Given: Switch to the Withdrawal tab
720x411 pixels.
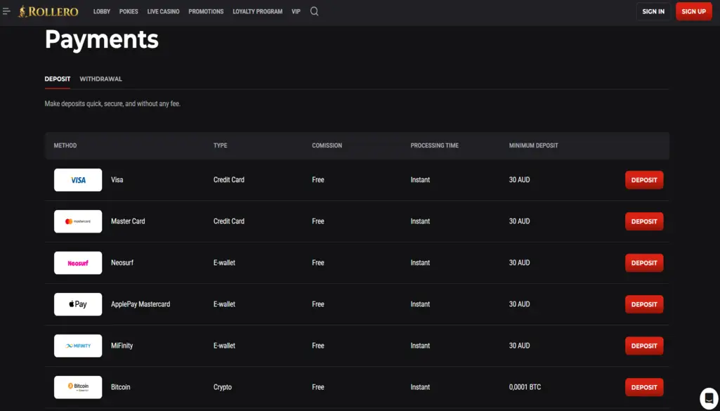Looking at the screenshot, I should [x=100, y=79].
